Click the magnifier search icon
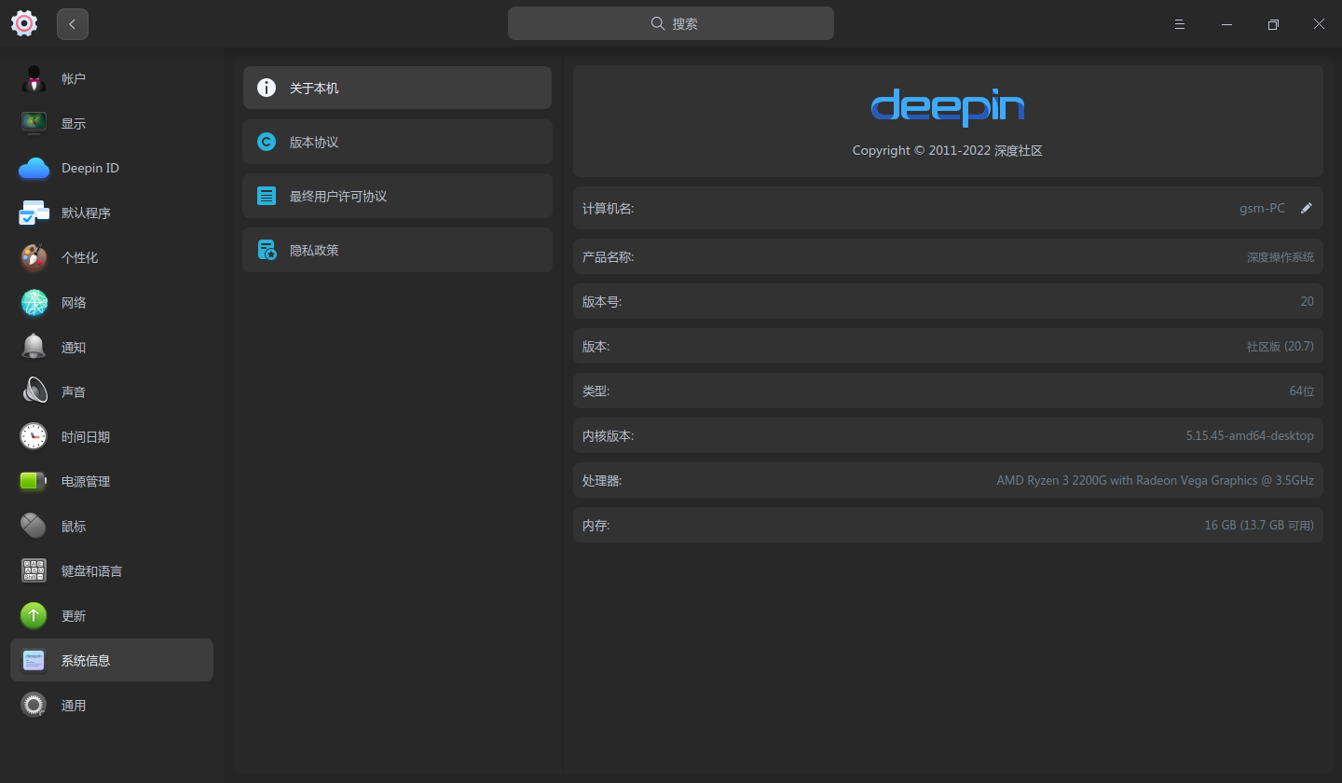1342x783 pixels. (x=658, y=23)
